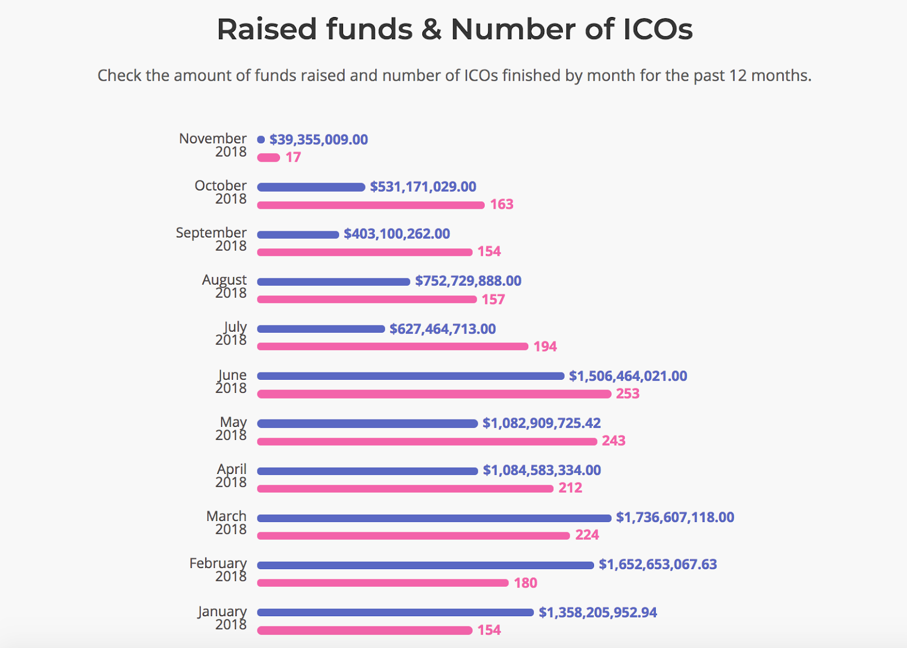Click the March 2018 blue funds bar
The image size is (907, 648).
[x=434, y=518]
